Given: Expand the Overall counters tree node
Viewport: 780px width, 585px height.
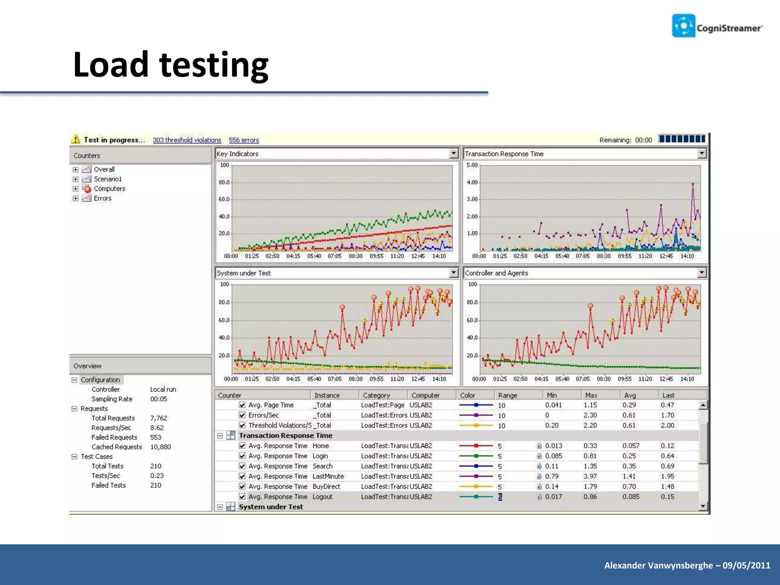Looking at the screenshot, I should (x=75, y=169).
